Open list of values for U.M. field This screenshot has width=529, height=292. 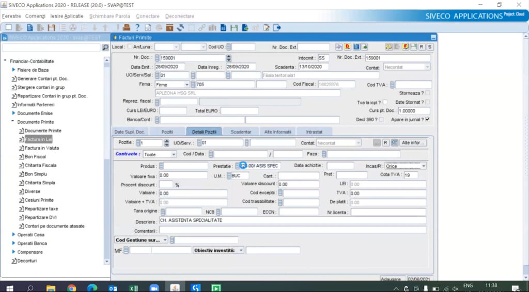(x=229, y=175)
